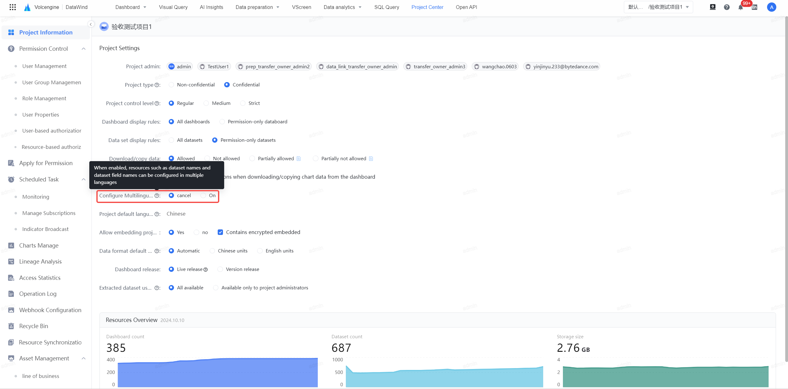Open Monitoring under Scheduled Task

pos(36,197)
